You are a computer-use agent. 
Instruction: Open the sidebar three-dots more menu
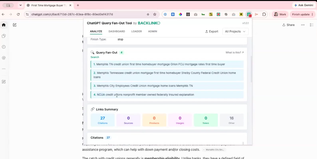(x=4, y=69)
